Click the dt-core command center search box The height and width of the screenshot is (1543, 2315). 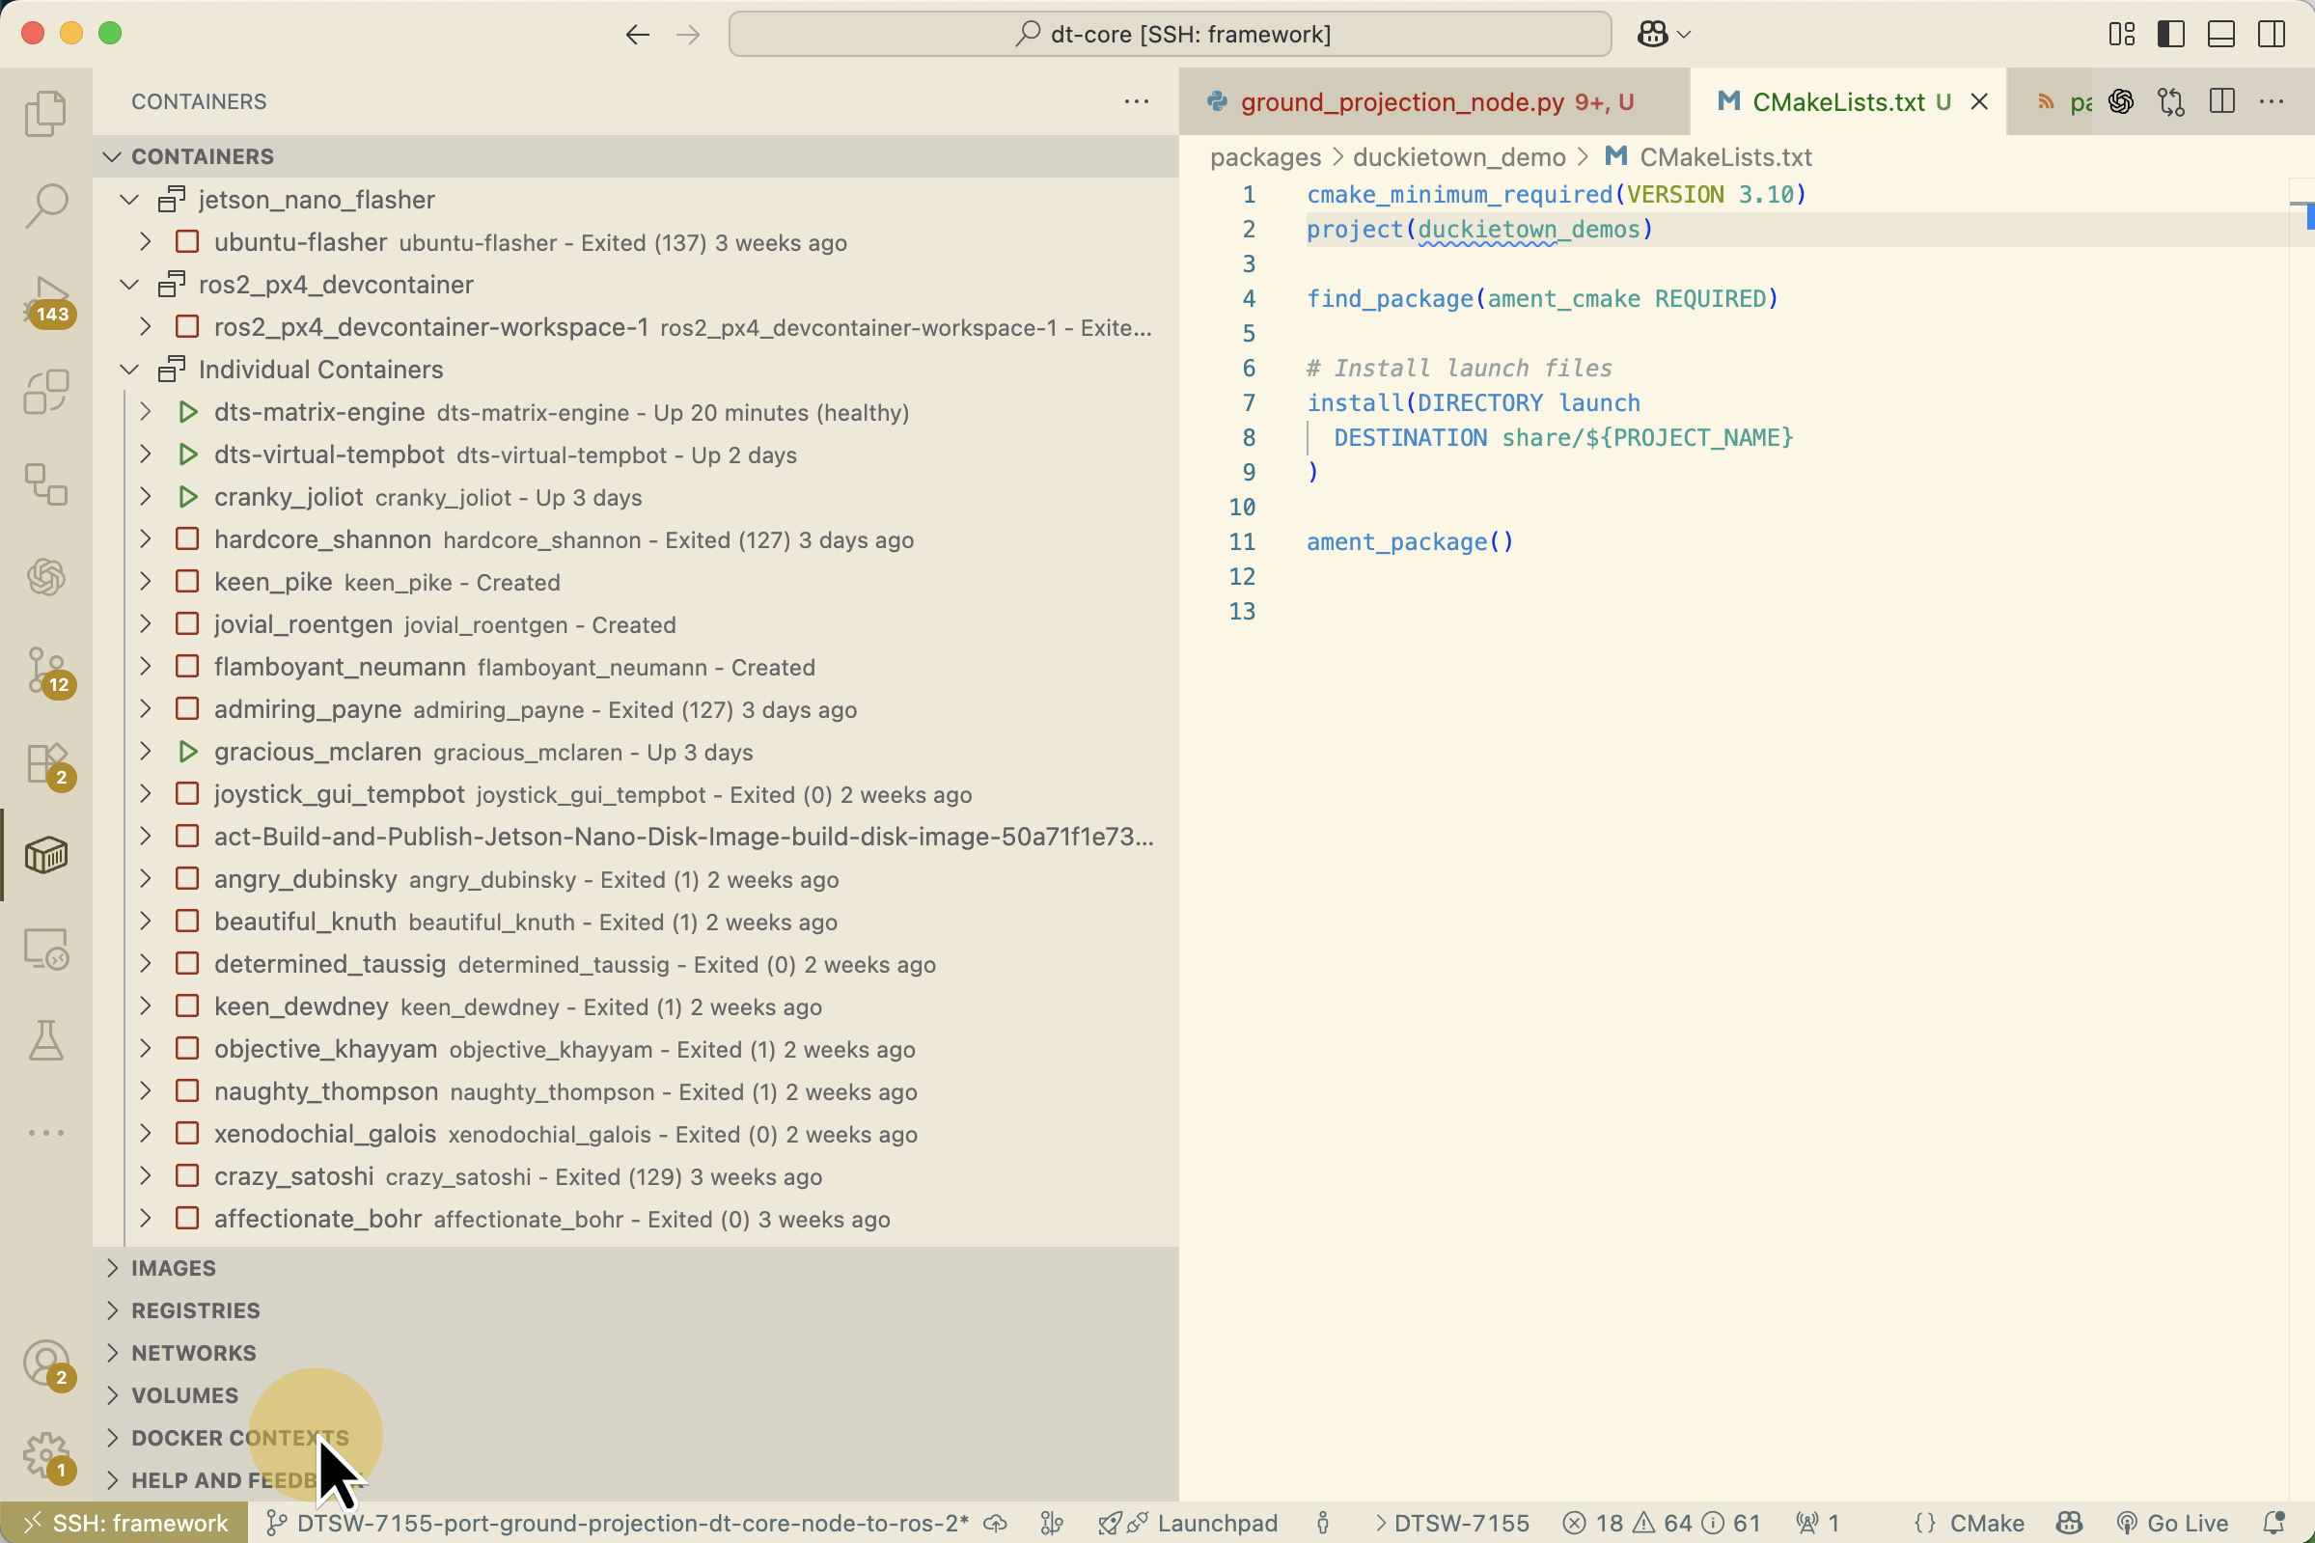click(x=1169, y=35)
